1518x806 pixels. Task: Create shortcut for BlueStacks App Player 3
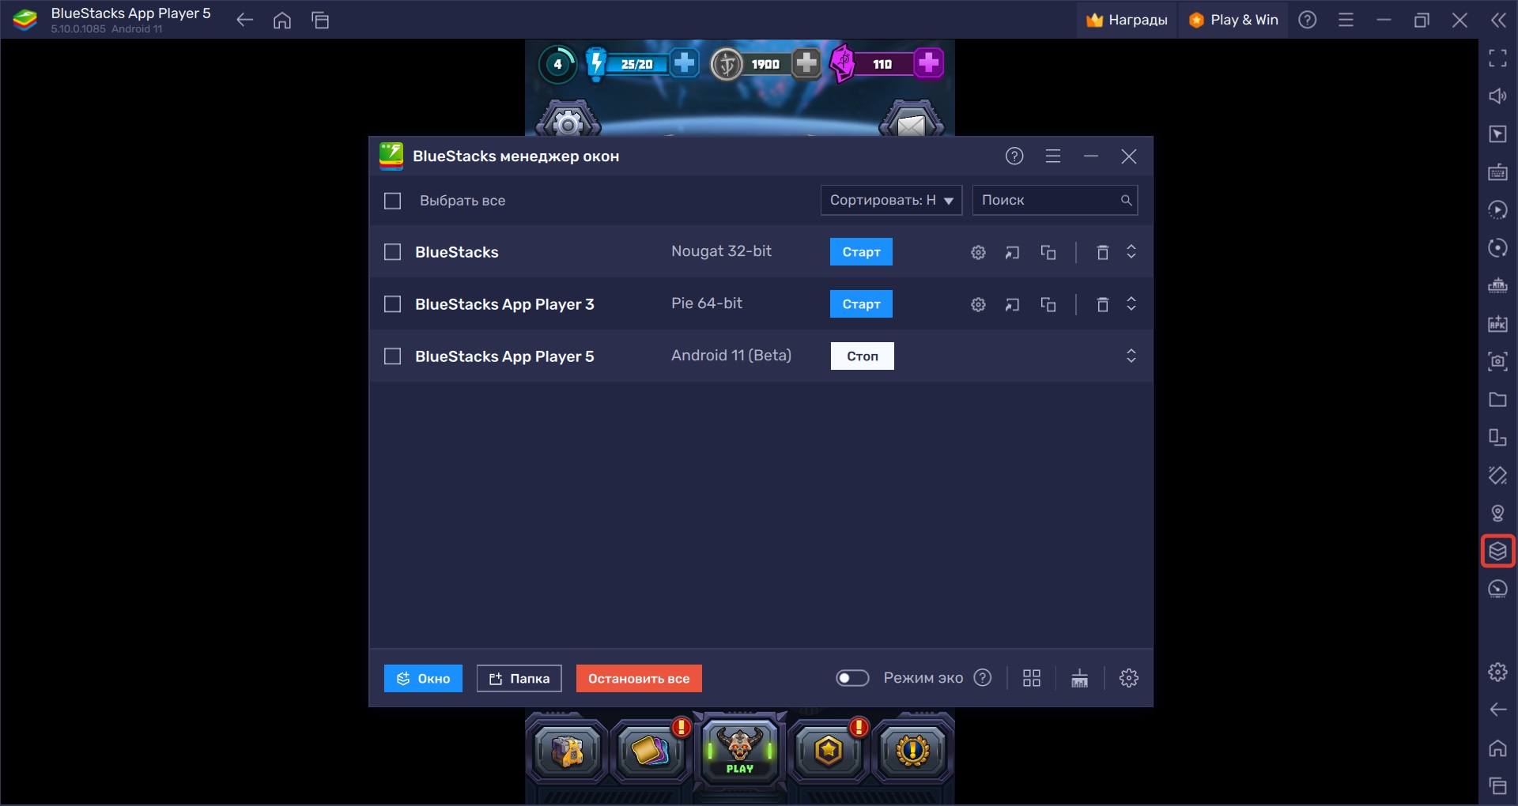(1012, 304)
